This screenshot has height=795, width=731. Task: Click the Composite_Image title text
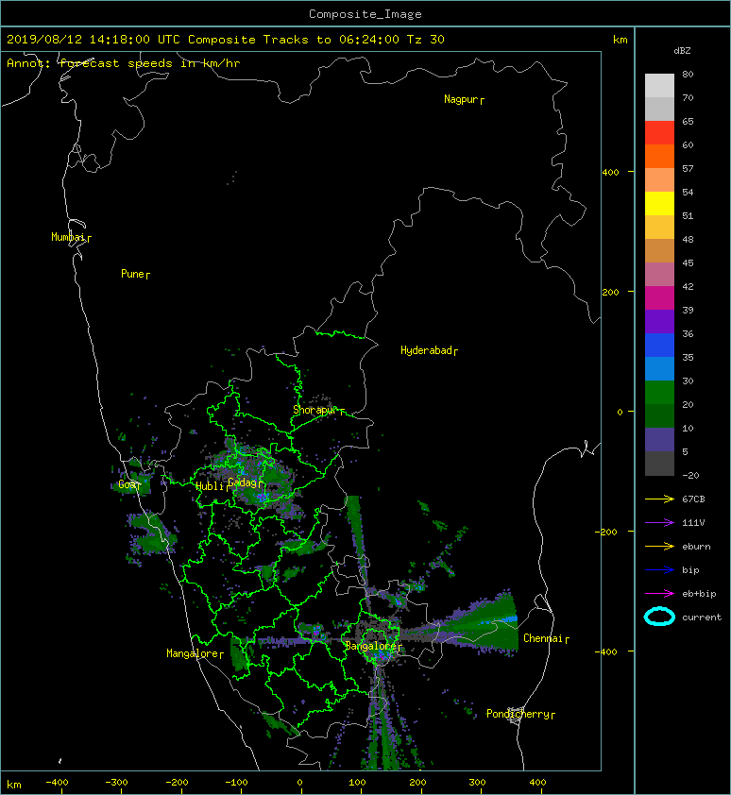click(x=365, y=14)
